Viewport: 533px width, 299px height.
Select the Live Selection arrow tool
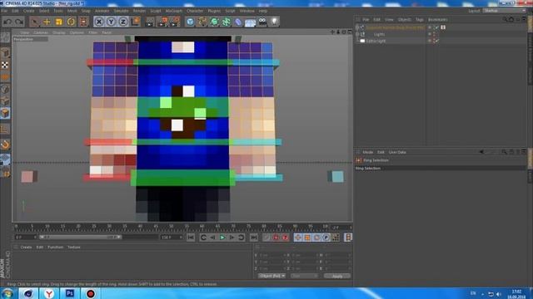coord(34,22)
